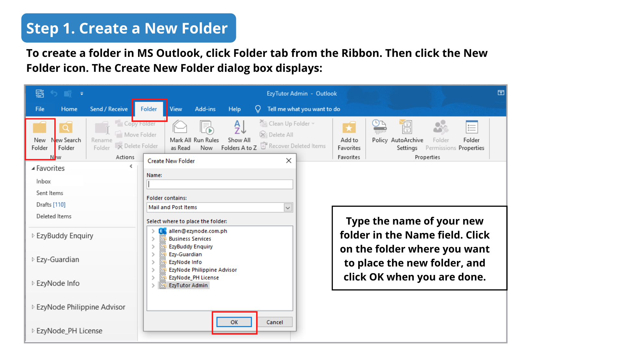Expand EzyBuddy Enquiry in sidebar
Screen dimensions: 624x351
click(33, 236)
